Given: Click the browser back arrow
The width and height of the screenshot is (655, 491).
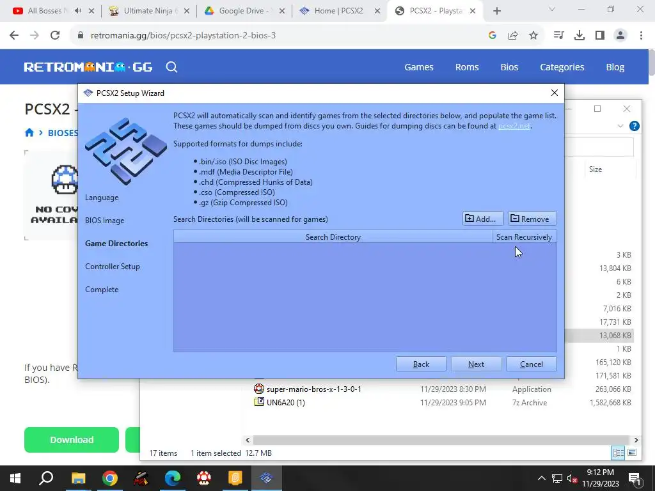Looking at the screenshot, I should coord(14,36).
